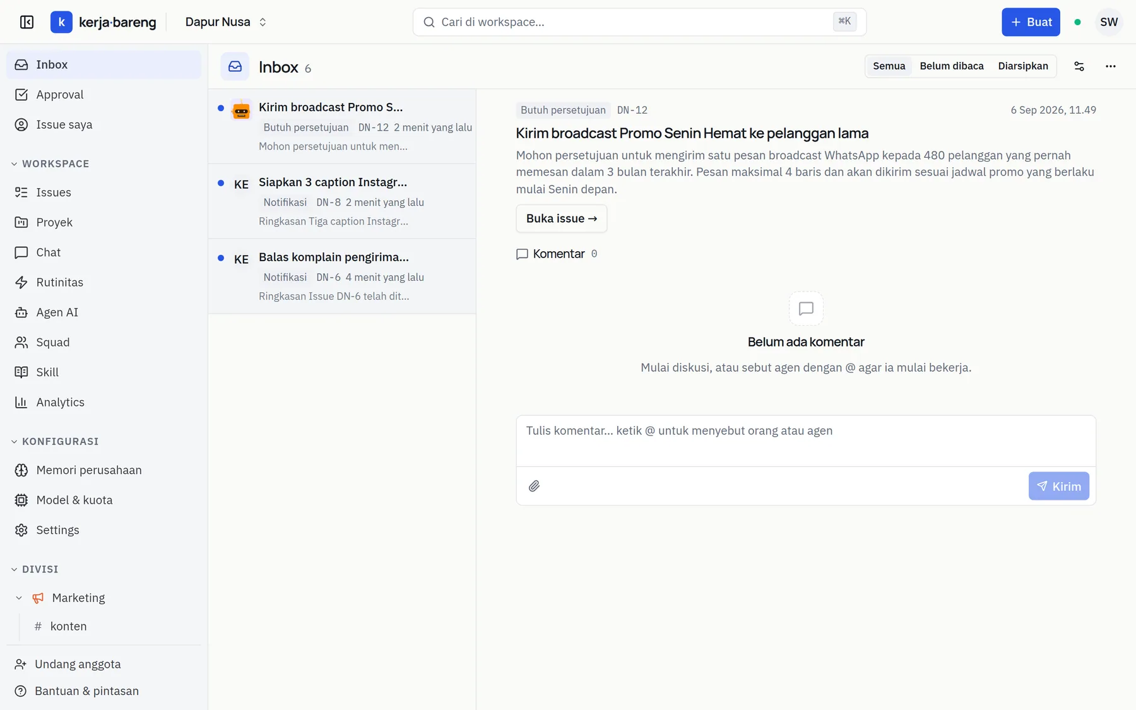This screenshot has width=1136, height=710.
Task: Select the Kirim broadcast Promo S... inbox item
Action: coord(342,126)
